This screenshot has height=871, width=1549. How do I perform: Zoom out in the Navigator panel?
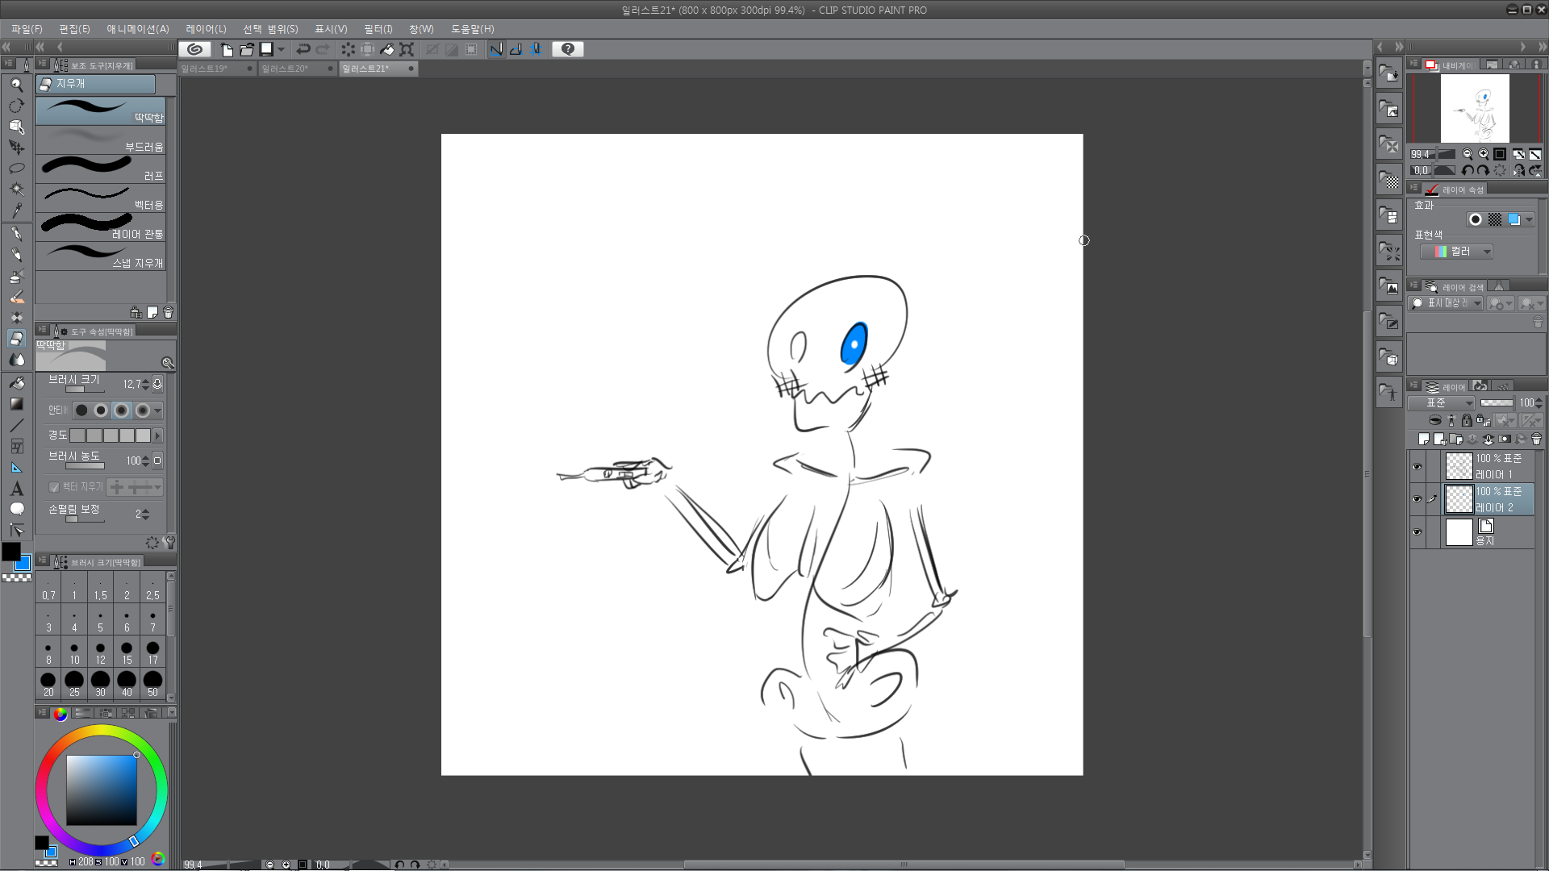coord(1468,154)
